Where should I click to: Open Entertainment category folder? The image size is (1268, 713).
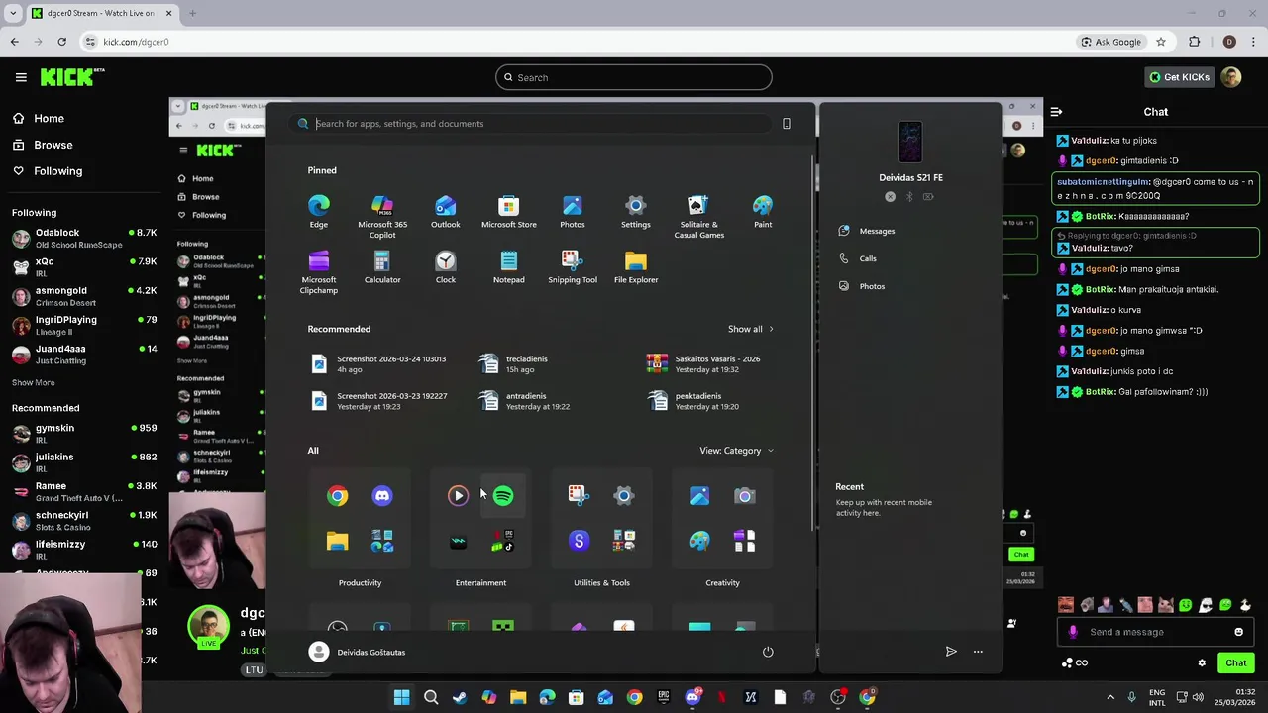pos(480,583)
